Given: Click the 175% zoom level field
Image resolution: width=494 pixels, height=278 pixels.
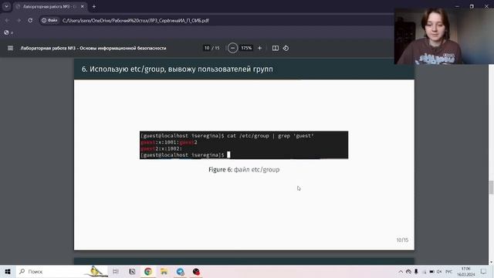Looking at the screenshot, I should (246, 48).
